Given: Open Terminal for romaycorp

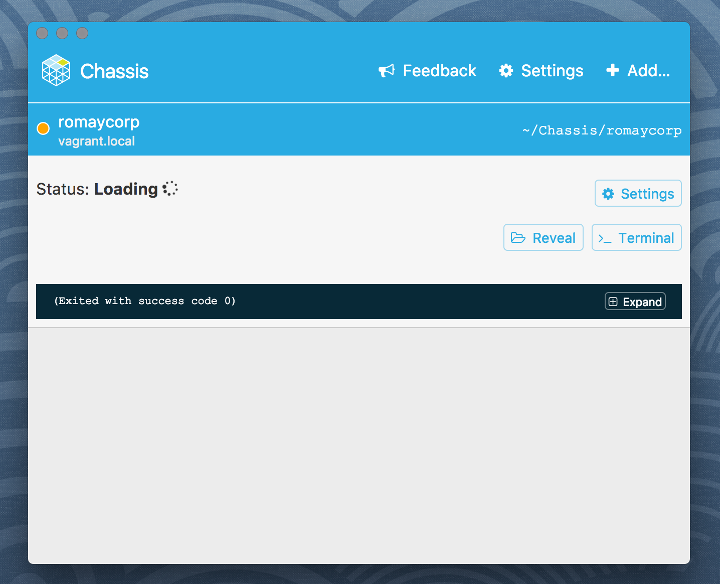Looking at the screenshot, I should [x=636, y=237].
